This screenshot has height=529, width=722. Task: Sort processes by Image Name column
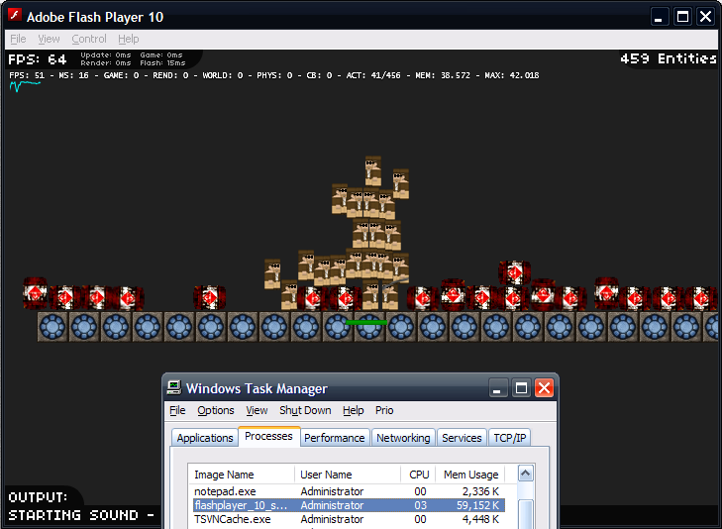[x=242, y=475]
